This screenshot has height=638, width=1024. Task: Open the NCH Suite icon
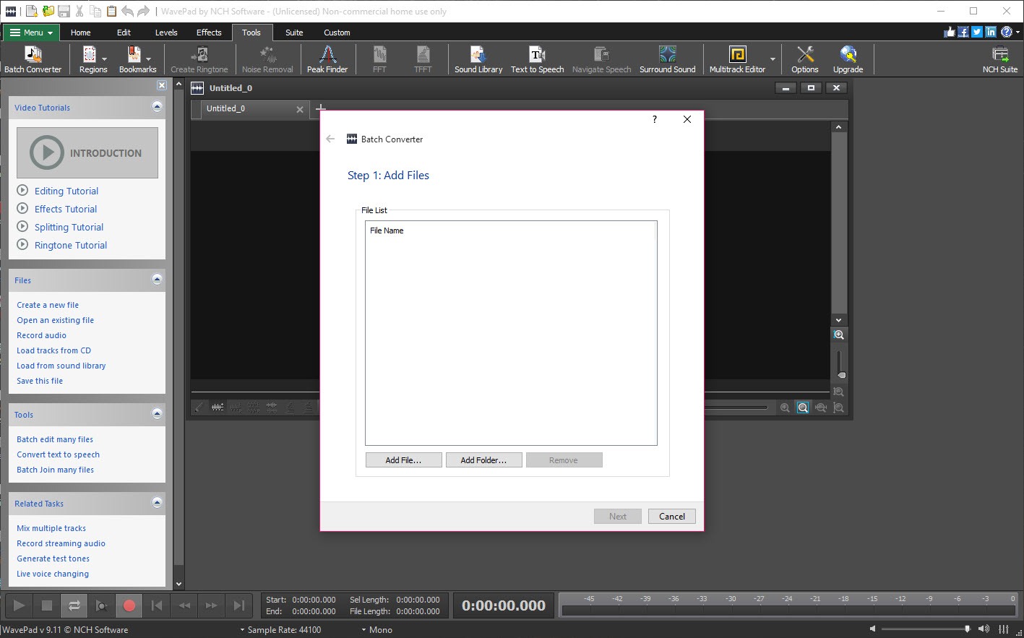coord(999,59)
